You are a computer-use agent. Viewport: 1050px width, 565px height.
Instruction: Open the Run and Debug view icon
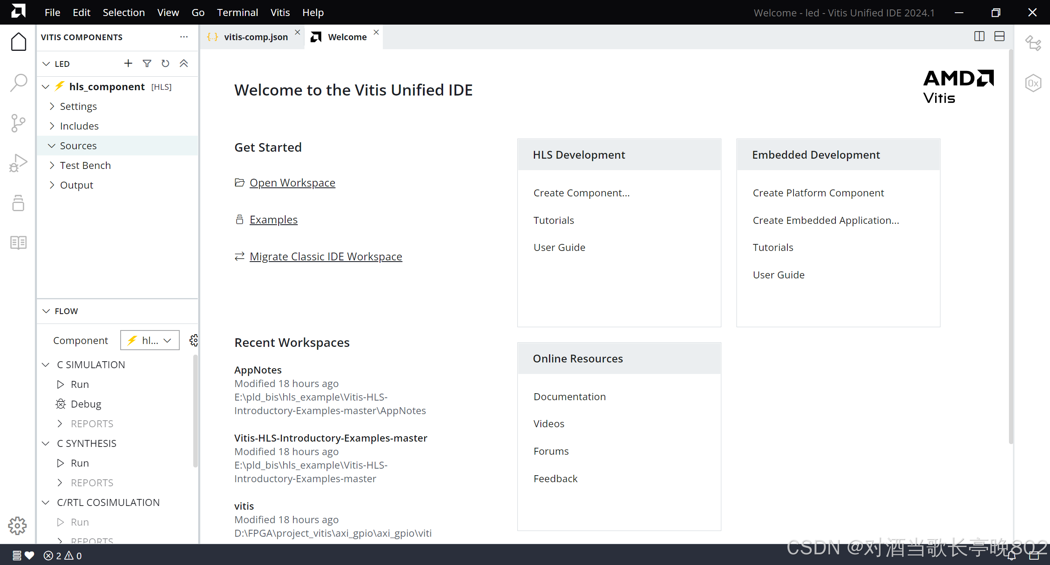(x=18, y=163)
